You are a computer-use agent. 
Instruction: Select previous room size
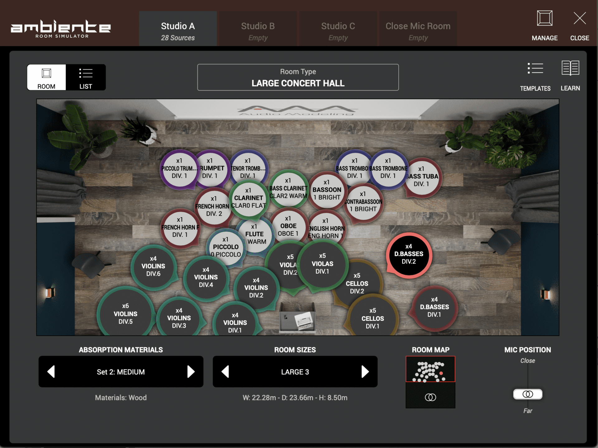point(225,372)
